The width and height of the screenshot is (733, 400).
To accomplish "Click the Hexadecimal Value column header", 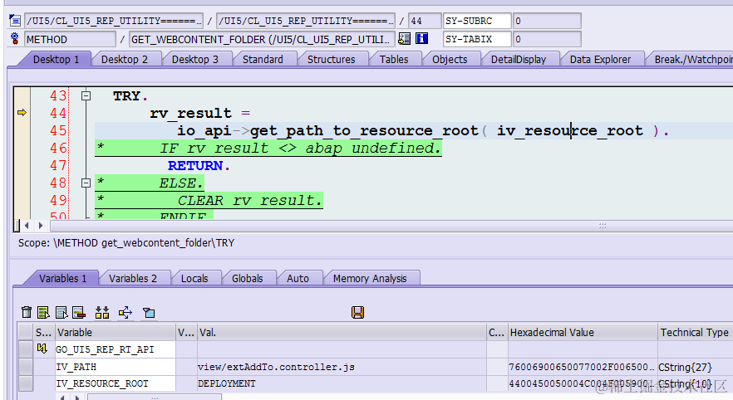I will (583, 332).
